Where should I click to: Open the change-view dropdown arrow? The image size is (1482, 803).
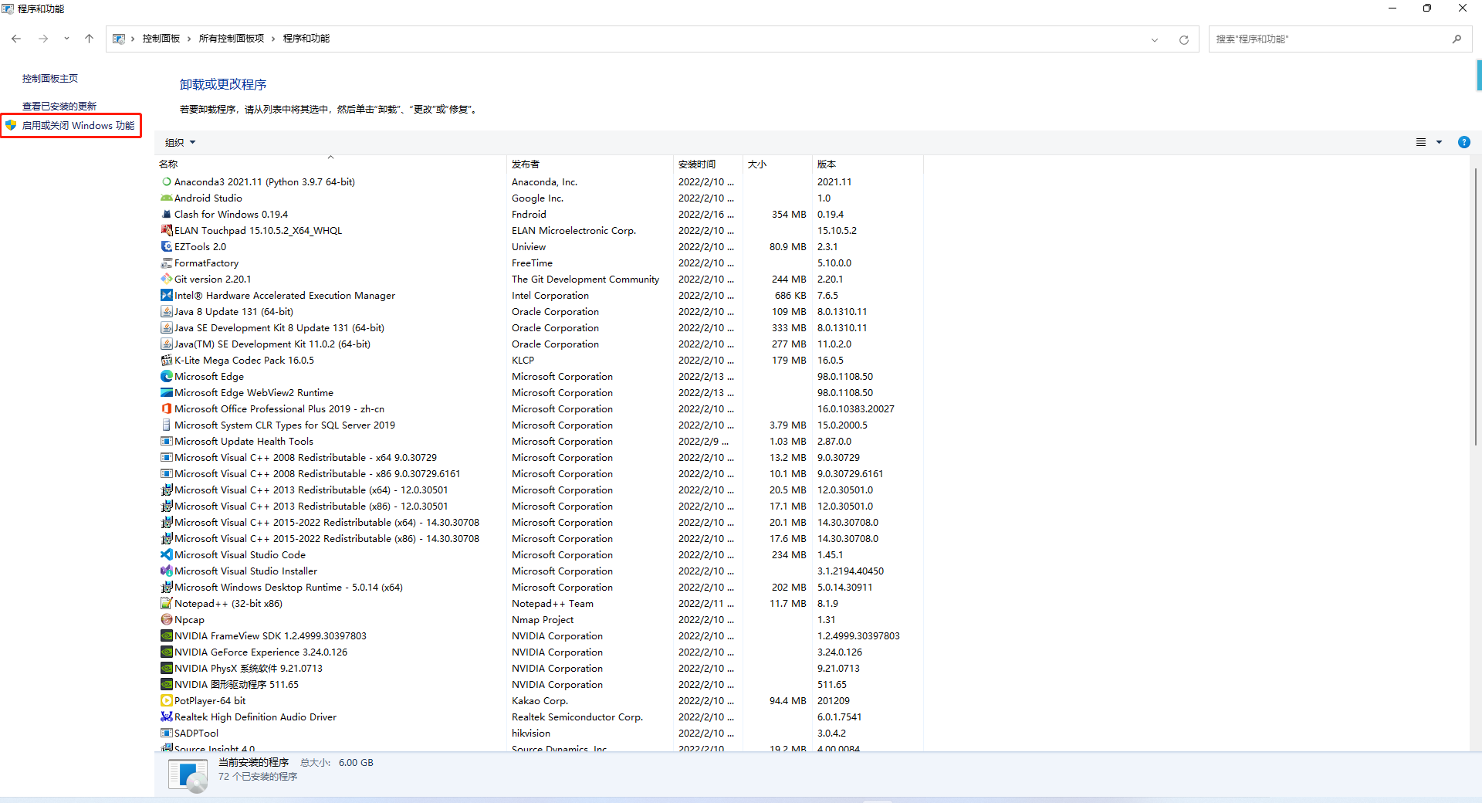pos(1440,142)
